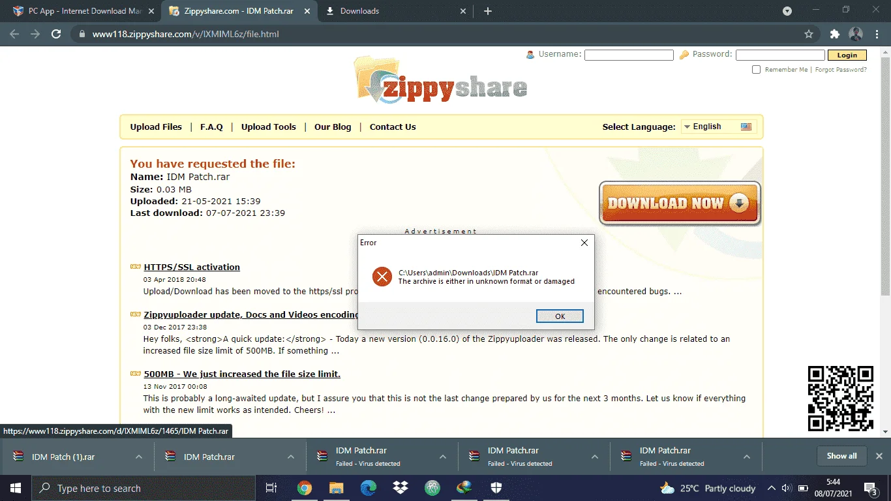
Task: Open Internet Download Manager from the taskbar
Action: [464, 488]
